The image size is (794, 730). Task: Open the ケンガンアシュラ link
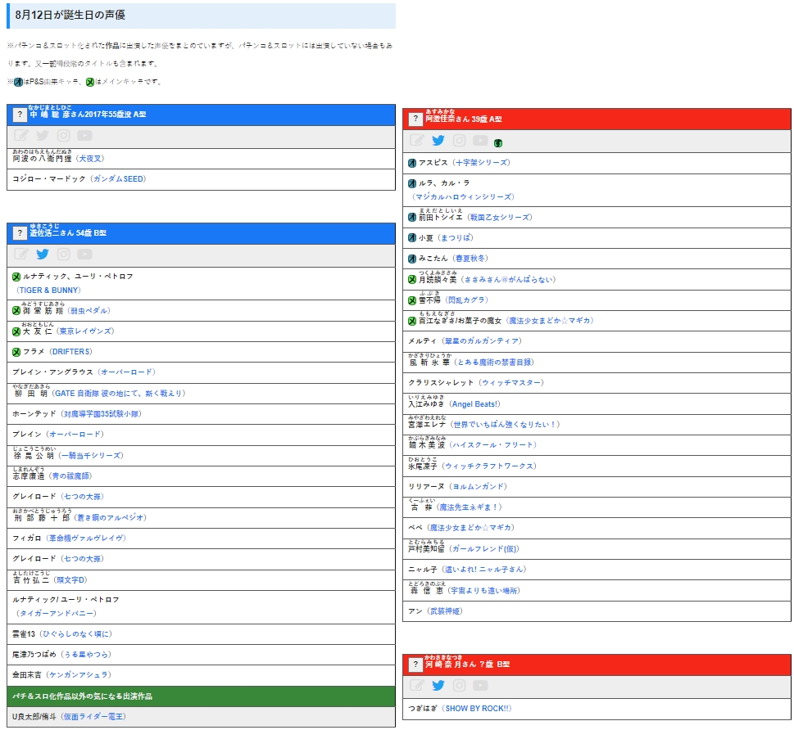tap(79, 675)
